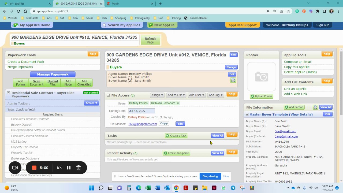Open the Chrome tab search chevron
The image size is (343, 193).
[309, 3]
